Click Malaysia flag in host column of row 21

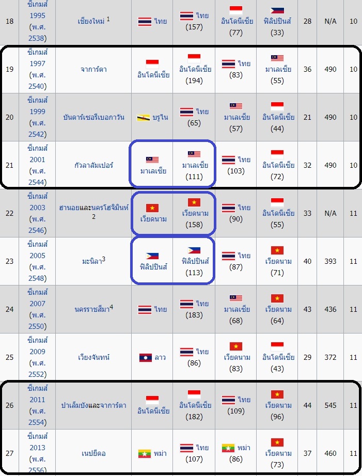(x=152, y=160)
